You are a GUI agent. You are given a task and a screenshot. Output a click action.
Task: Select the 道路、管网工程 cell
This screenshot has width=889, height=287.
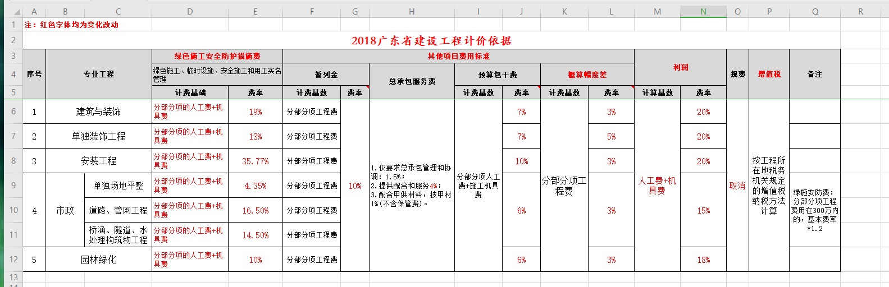point(118,210)
